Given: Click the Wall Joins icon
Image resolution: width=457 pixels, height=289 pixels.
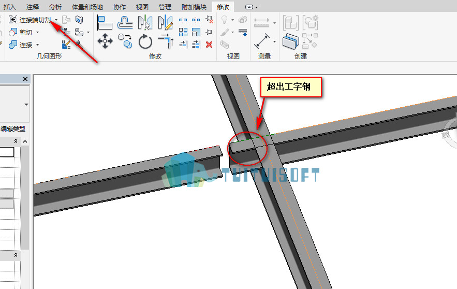Looking at the screenshot, I should [79, 32].
